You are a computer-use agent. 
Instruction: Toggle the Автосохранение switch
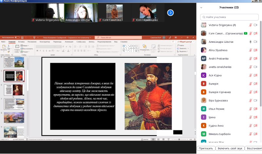click(17, 38)
